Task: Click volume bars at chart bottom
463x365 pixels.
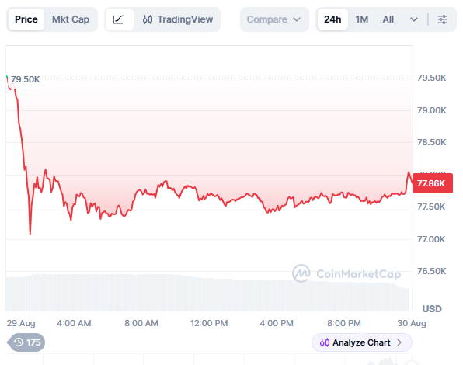Action: tap(207, 293)
